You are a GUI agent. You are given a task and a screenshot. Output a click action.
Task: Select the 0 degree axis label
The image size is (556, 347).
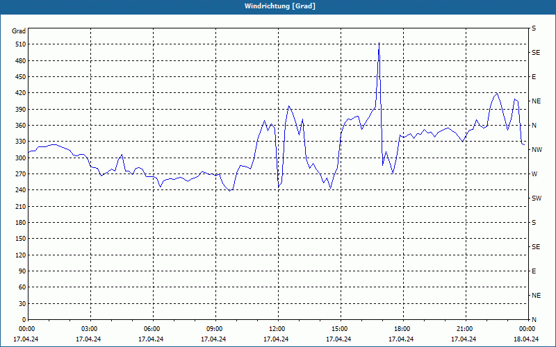(24, 320)
